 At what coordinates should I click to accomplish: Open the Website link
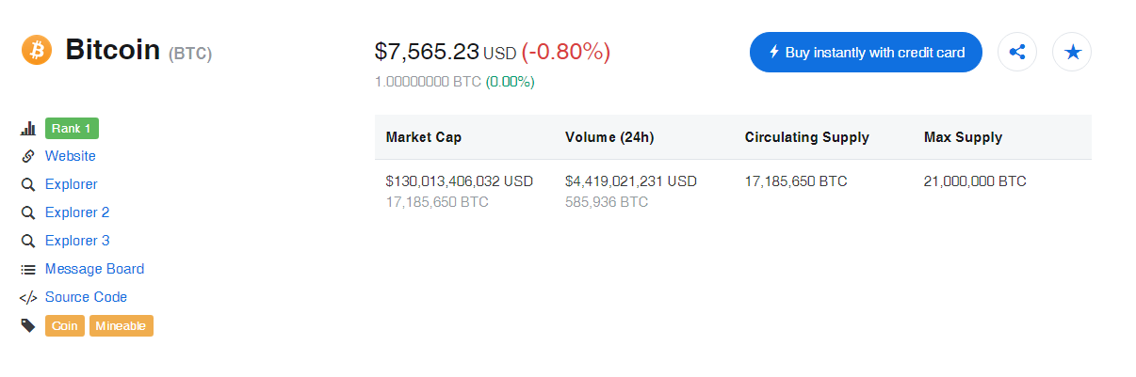click(x=71, y=156)
